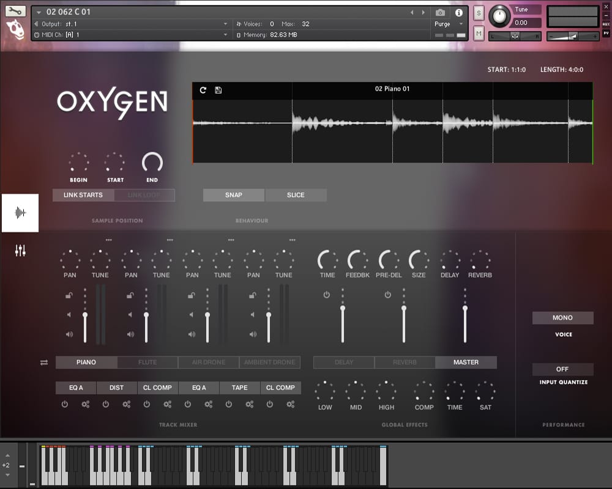Toggle power for the first EQ A effect
Viewport: 612px width, 489px height.
click(x=65, y=404)
